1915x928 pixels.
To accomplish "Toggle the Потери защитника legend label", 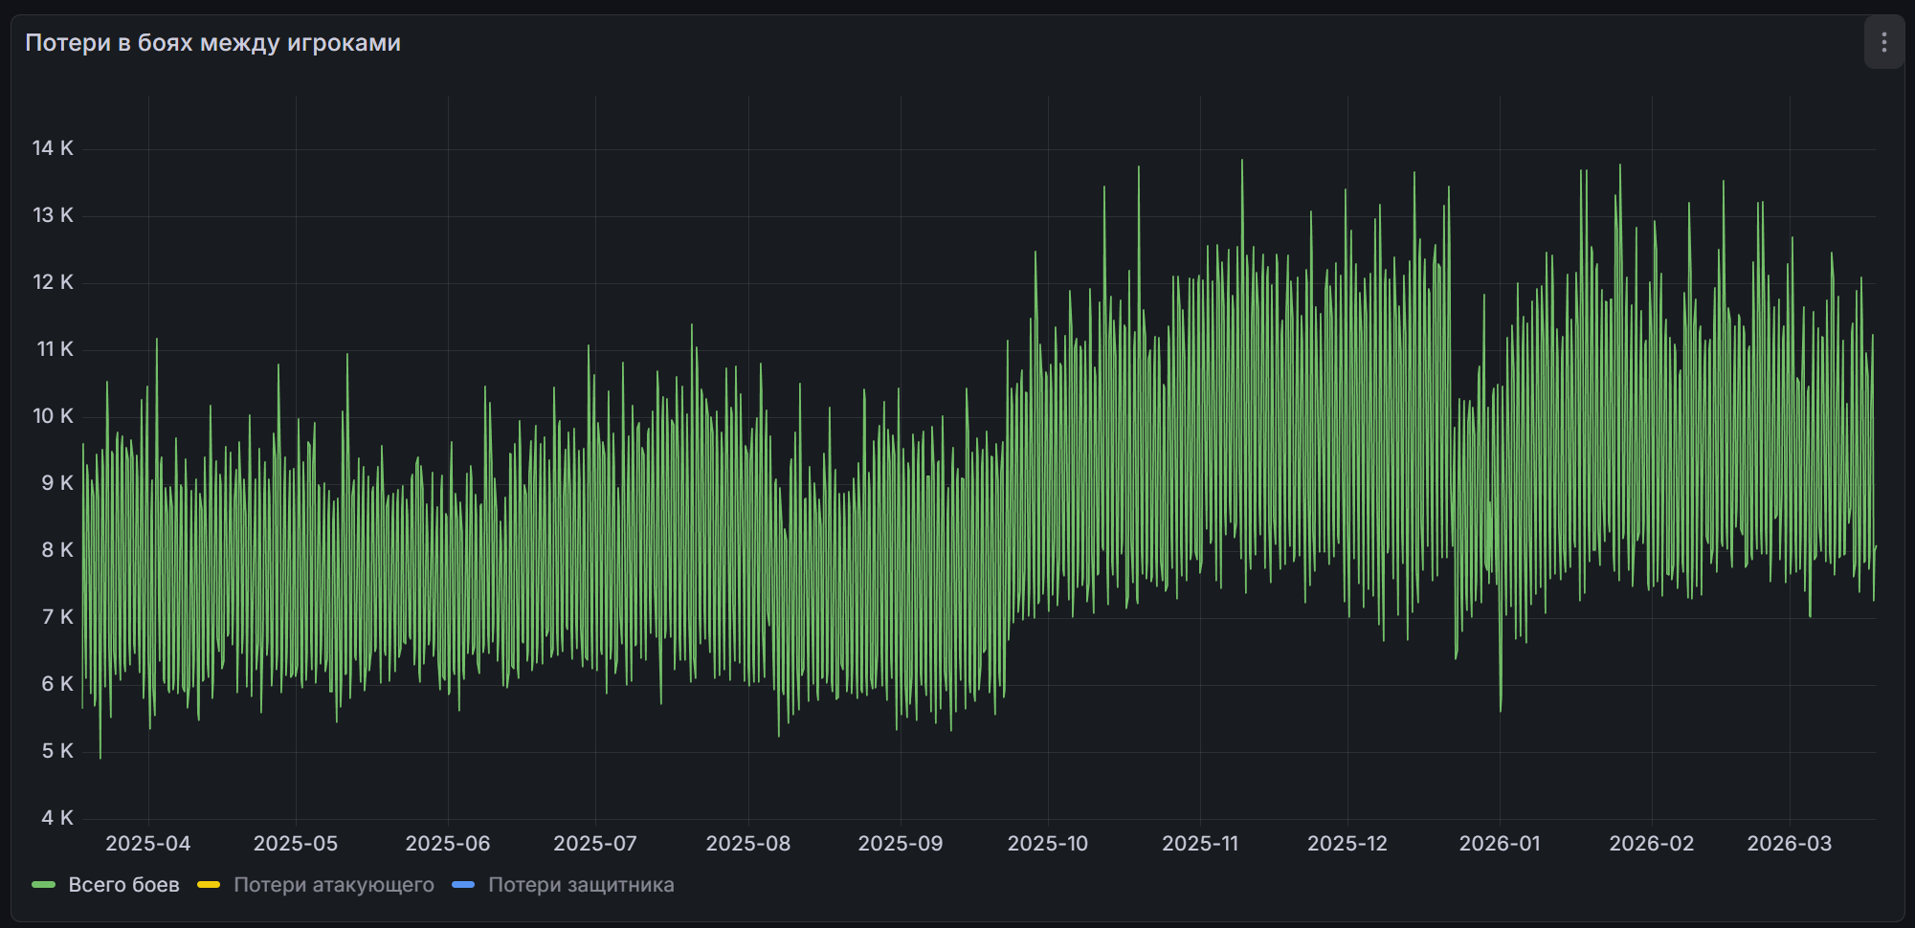I will pos(581,885).
